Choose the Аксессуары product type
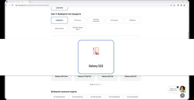 pos(114,20)
